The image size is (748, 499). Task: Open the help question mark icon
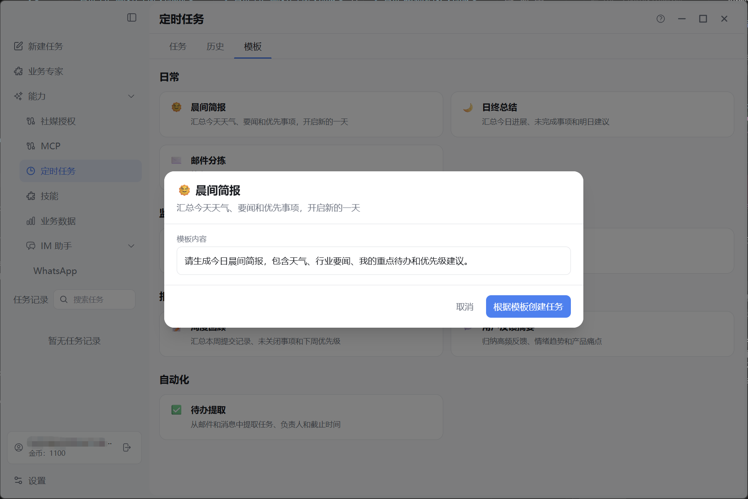(x=661, y=19)
